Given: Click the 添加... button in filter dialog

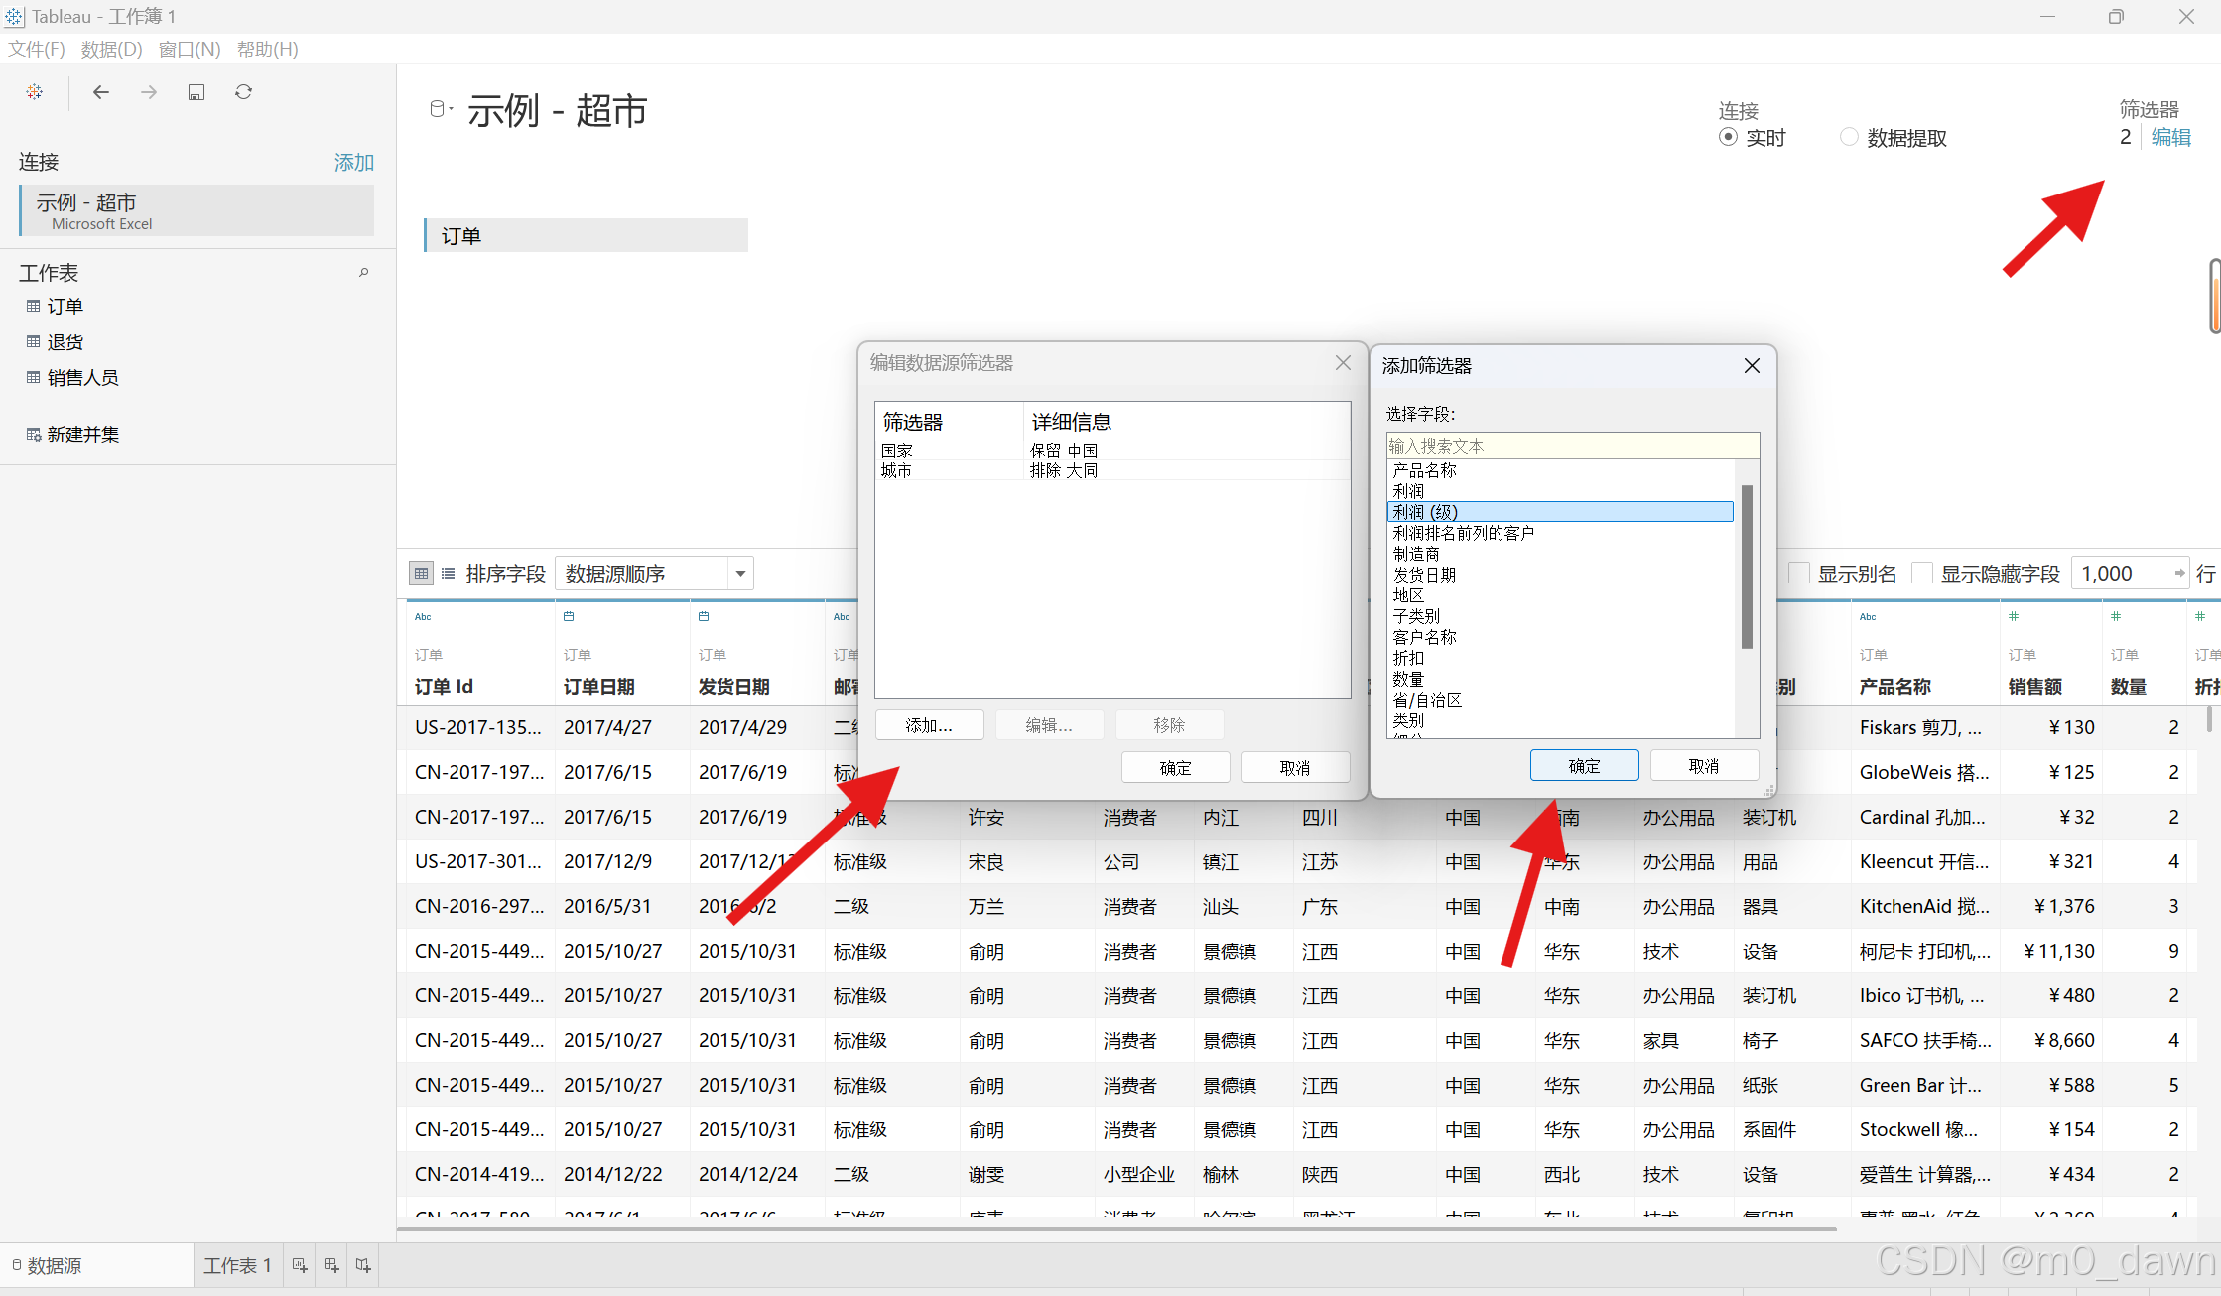Looking at the screenshot, I should point(929,725).
